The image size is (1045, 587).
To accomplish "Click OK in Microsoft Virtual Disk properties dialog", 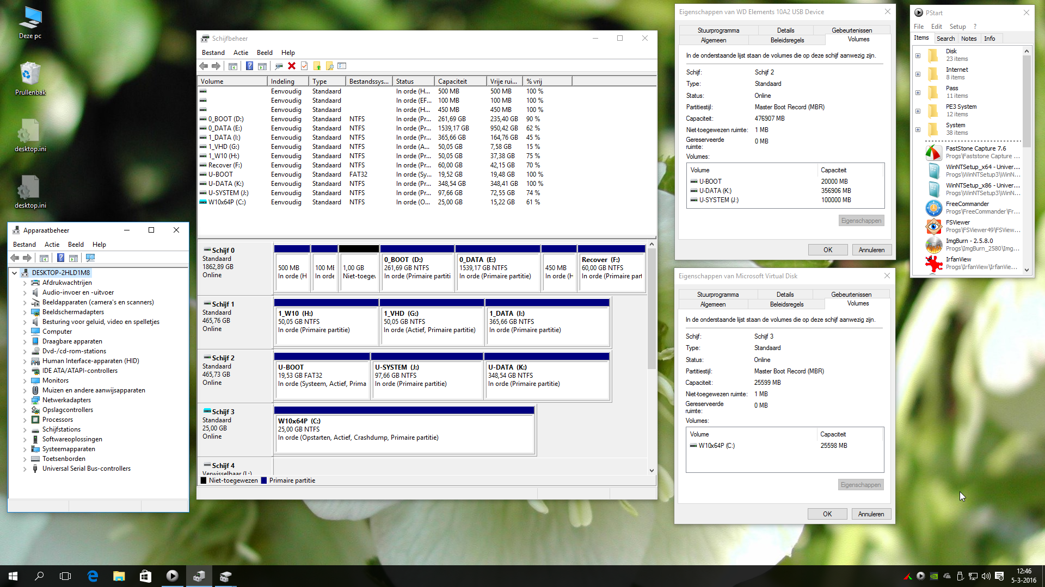I will tap(827, 514).
